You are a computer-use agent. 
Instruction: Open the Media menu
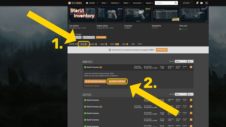[x=126, y=3]
